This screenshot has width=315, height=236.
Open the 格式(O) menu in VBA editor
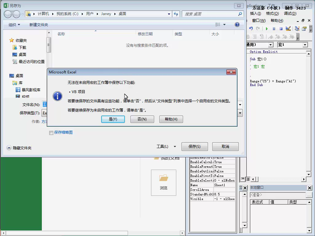tap(272, 14)
